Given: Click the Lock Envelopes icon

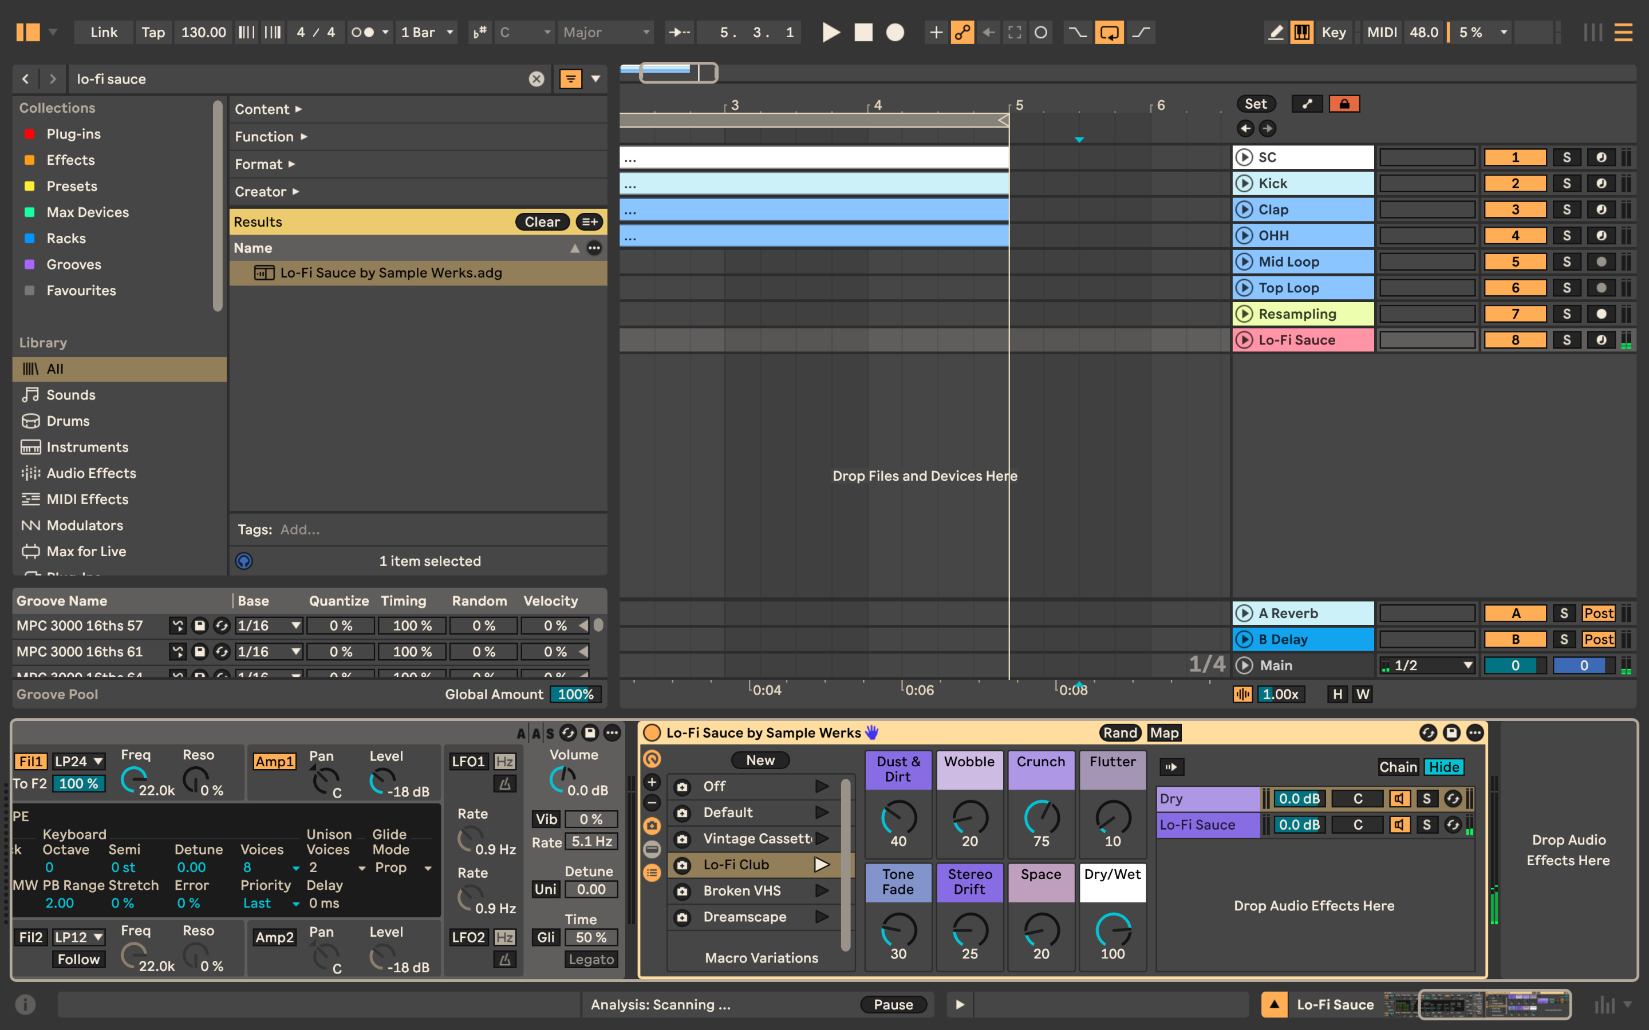Looking at the screenshot, I should coord(1344,104).
